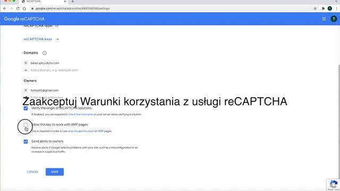340x191 pixels.
Task: Open the Google apps grid
Action: click(324, 19)
